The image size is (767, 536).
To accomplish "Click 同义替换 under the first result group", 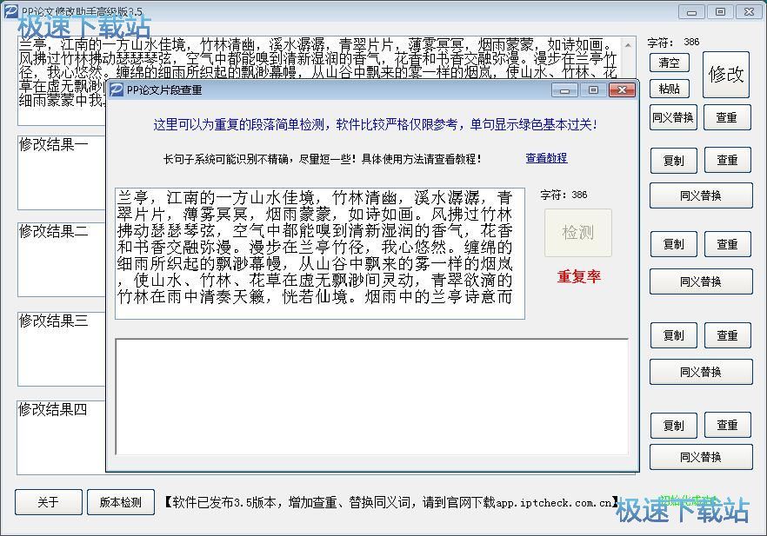I will (701, 195).
